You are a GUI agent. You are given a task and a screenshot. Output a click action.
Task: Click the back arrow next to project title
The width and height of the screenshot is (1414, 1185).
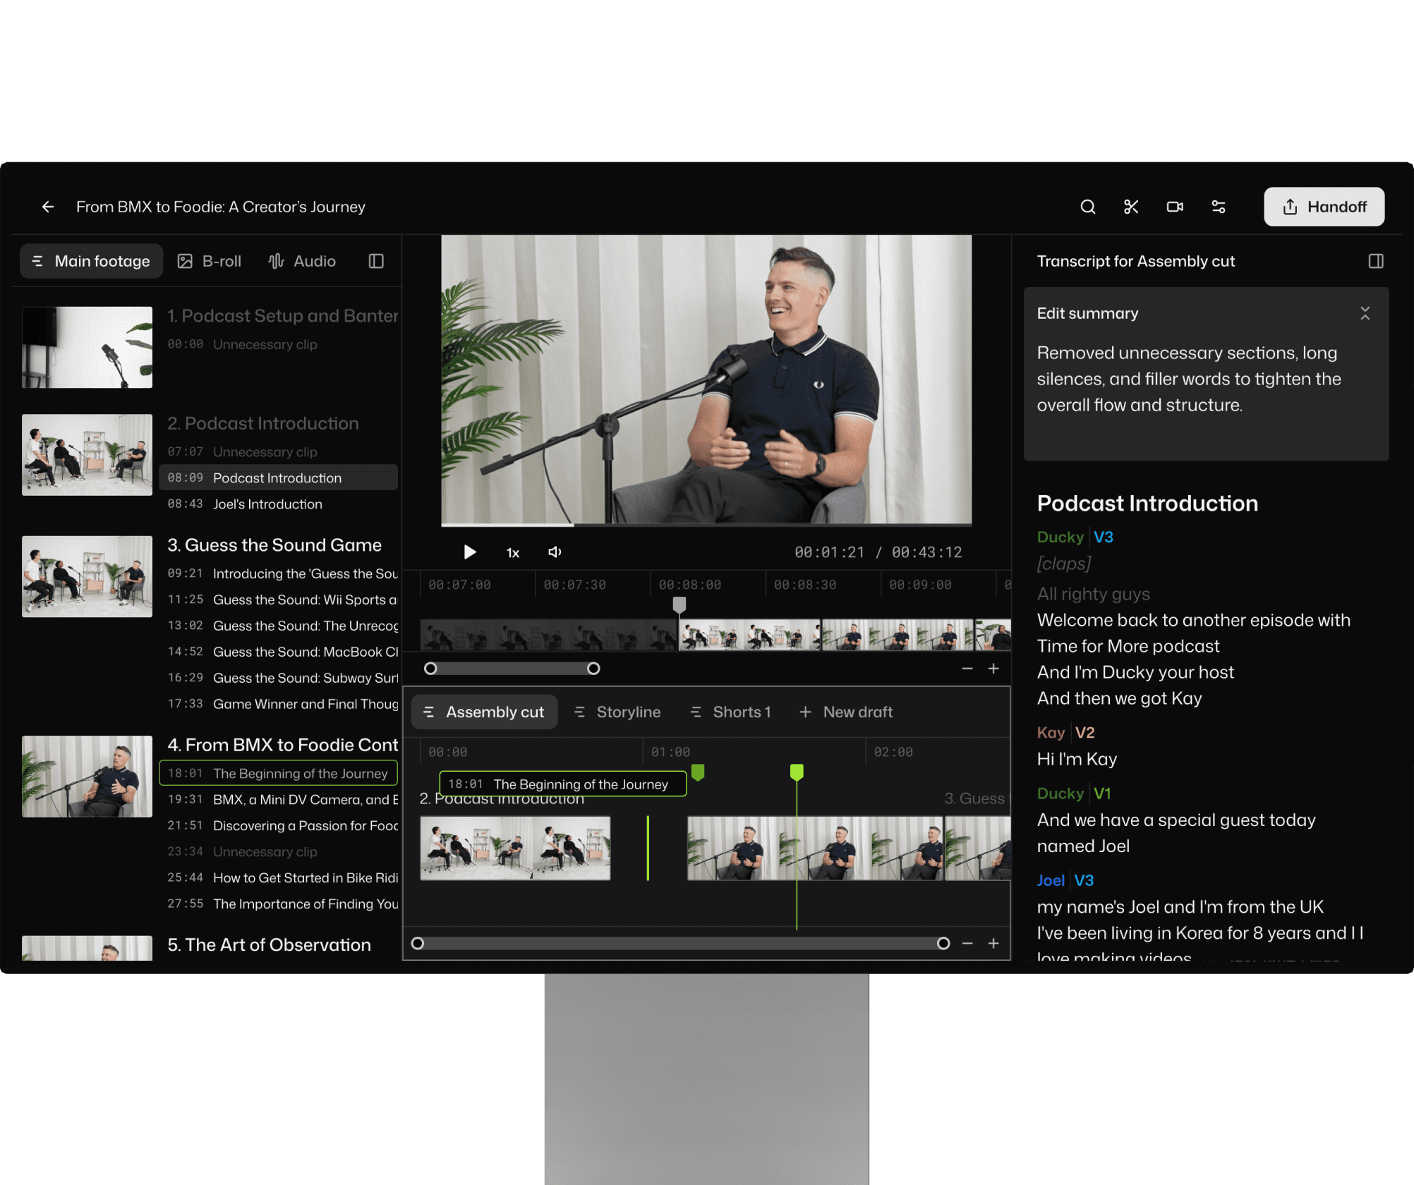tap(47, 207)
